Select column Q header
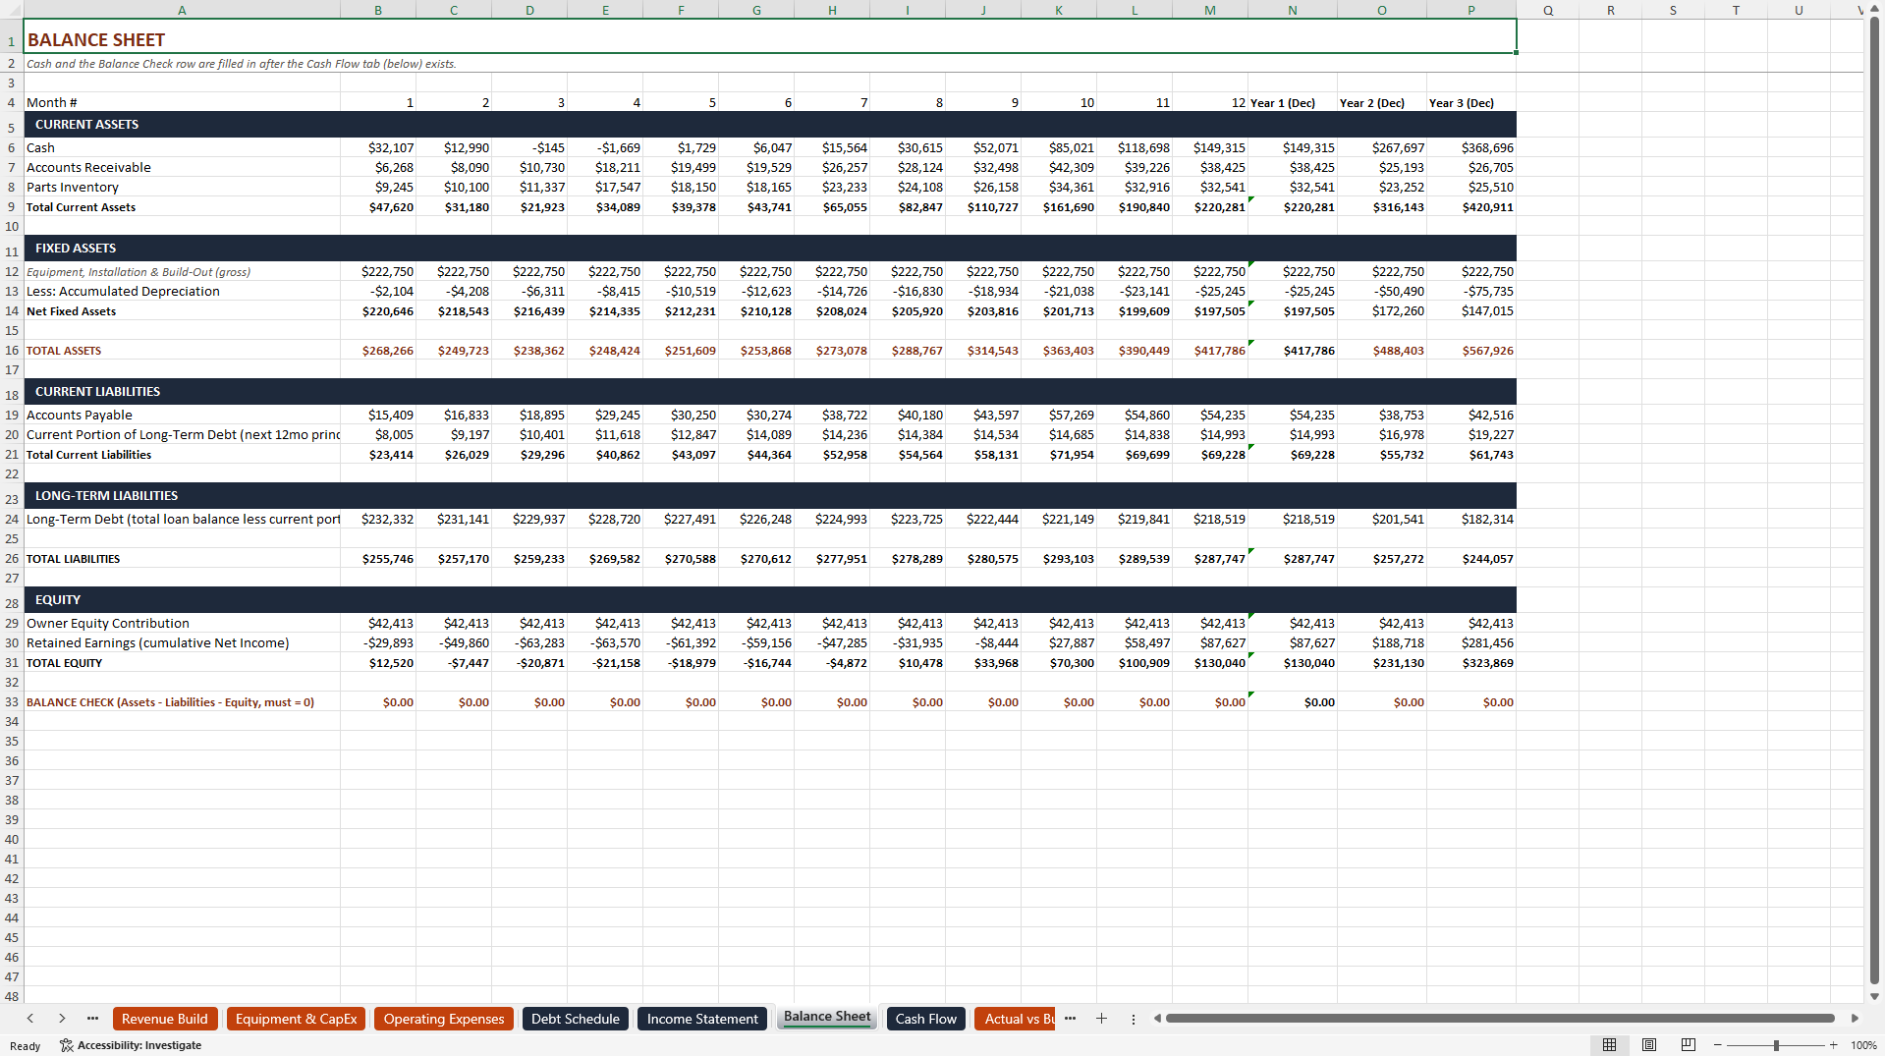Image resolution: width=1885 pixels, height=1056 pixels. [1548, 10]
